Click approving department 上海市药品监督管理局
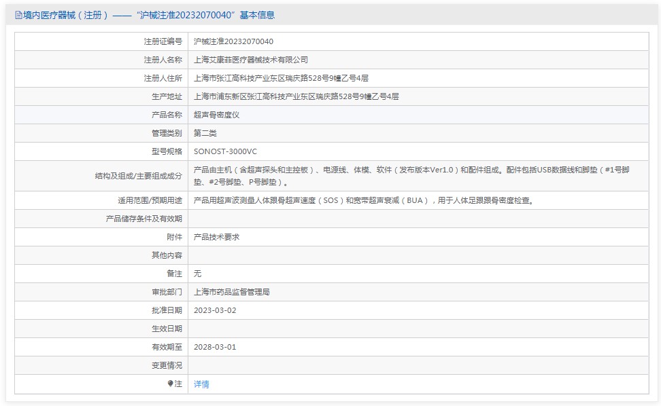This screenshot has width=661, height=406. (232, 292)
